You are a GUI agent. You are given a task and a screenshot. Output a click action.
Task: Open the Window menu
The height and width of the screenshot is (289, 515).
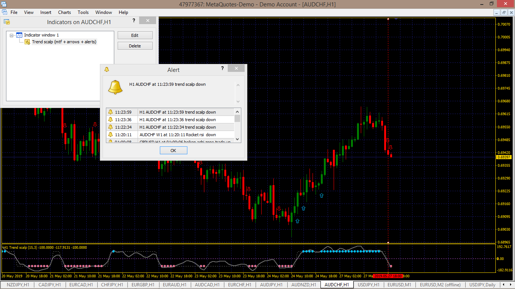point(104,12)
